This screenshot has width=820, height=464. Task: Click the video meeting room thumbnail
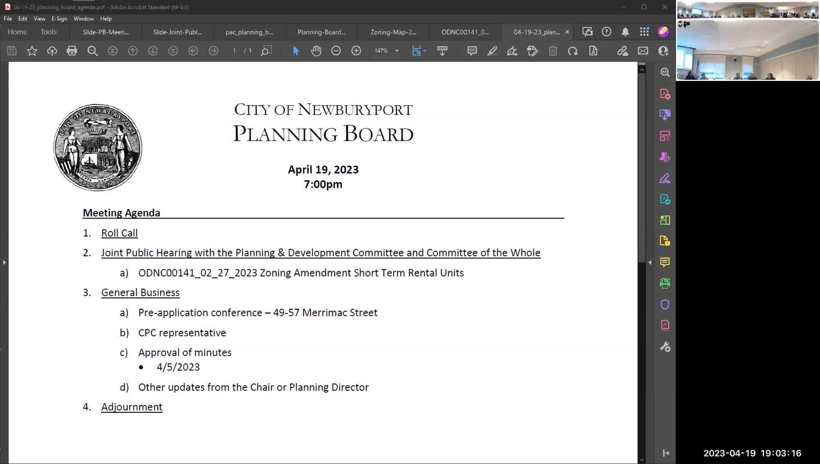748,50
